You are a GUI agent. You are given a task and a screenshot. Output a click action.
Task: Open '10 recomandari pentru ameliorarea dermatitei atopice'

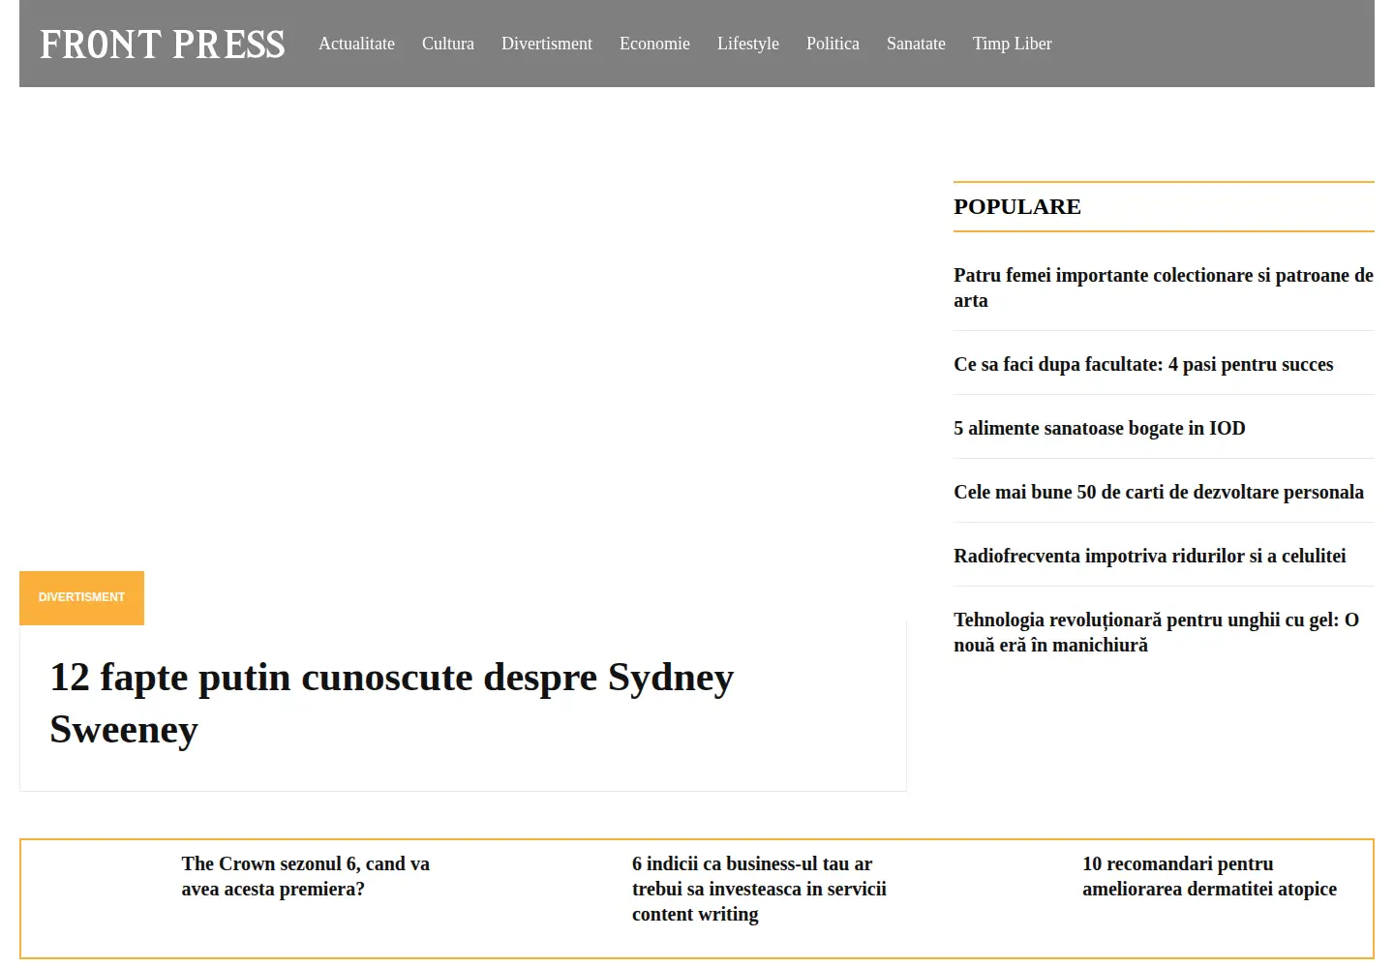(x=1210, y=876)
